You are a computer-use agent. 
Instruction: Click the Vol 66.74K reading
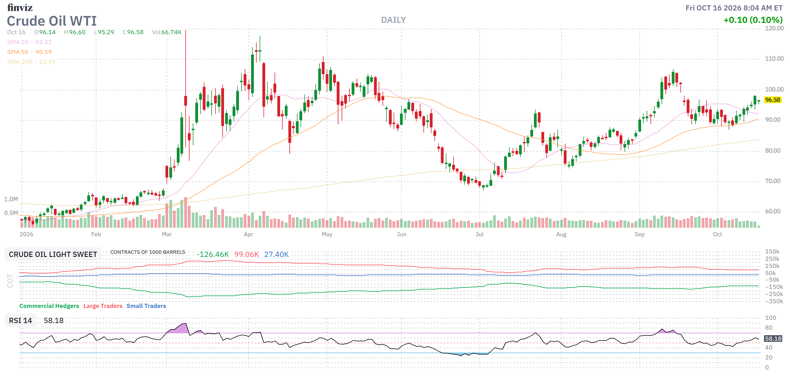coord(167,32)
